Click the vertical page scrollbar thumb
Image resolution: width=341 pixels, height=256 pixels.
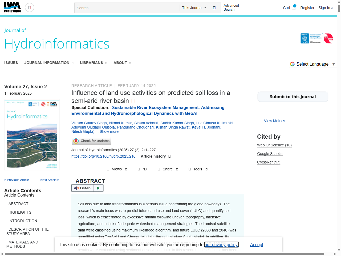point(339,8)
